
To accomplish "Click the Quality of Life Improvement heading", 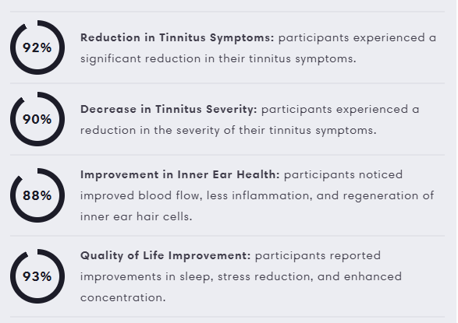I will click(165, 255).
